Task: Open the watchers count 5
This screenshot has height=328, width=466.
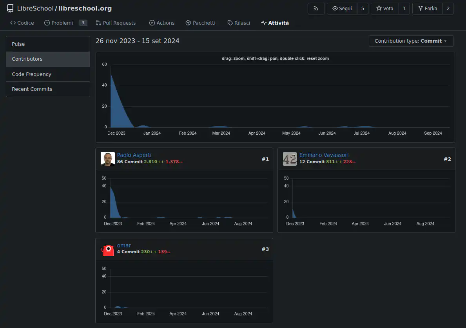Action: pos(363,9)
